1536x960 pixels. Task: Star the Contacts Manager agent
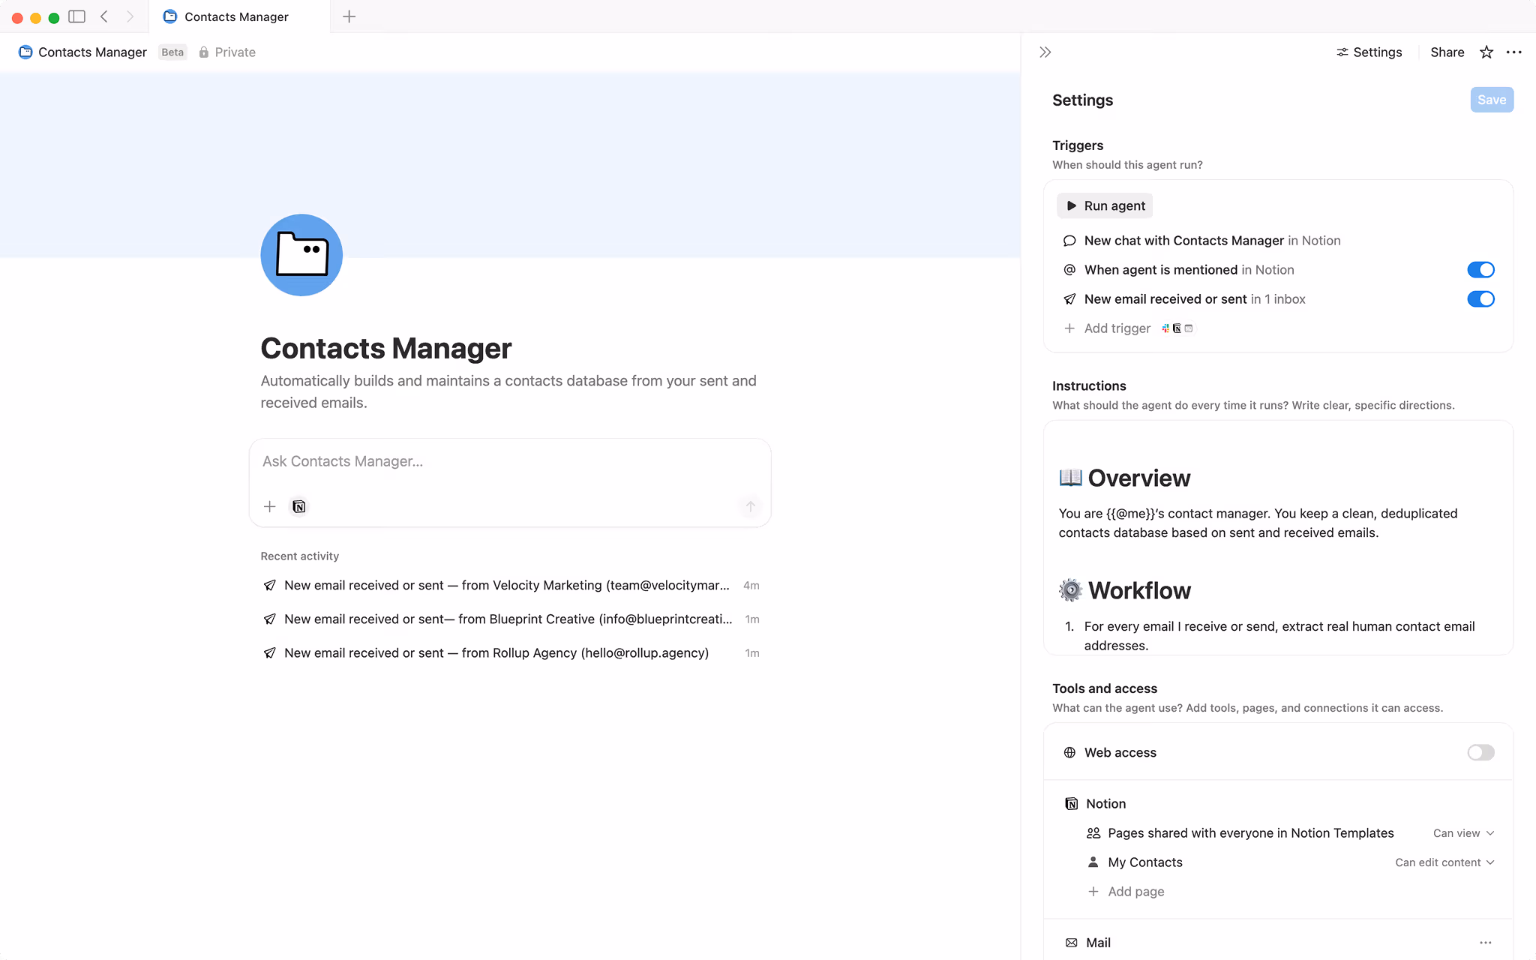click(x=1486, y=52)
